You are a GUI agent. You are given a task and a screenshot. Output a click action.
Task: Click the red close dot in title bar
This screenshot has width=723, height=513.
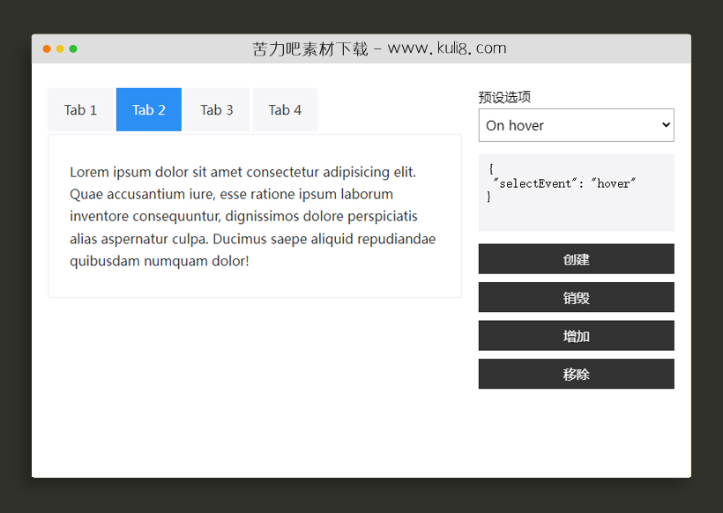(46, 49)
